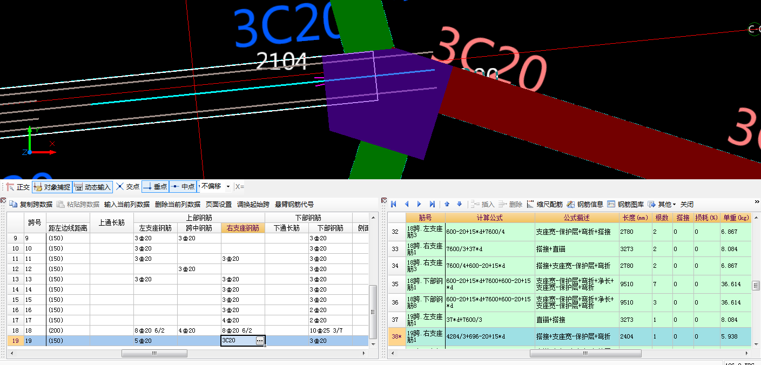
Task: Open ellipsis button in 3C20 cell
Action: point(260,341)
